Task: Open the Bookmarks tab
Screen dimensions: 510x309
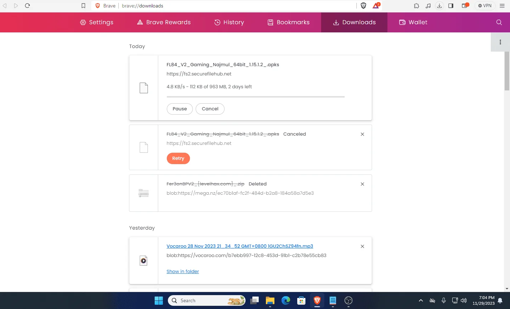Action: [288, 22]
